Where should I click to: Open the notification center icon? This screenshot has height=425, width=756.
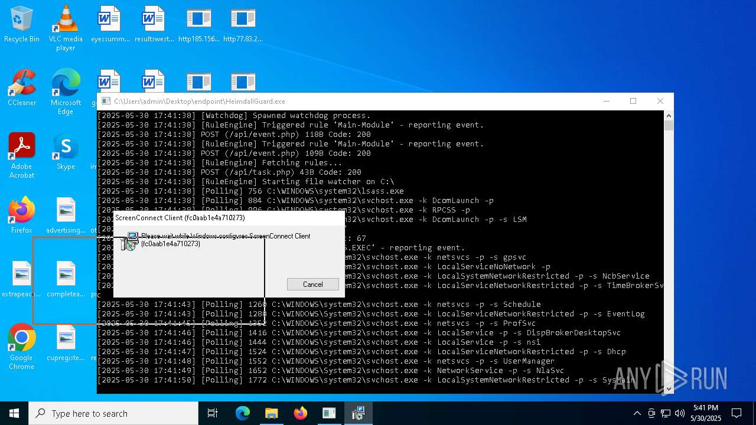[x=737, y=413]
